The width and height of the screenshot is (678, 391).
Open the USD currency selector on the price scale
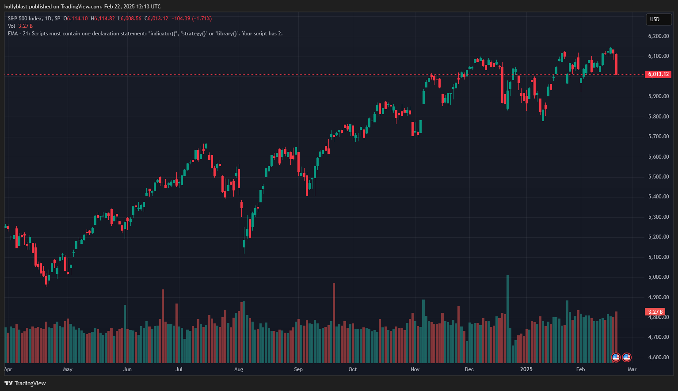(x=659, y=19)
